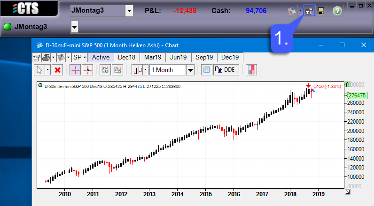Click chart header text D-30m:E-mini S&P 500 Dec18
This screenshot has width=374, height=206.
pos(73,87)
